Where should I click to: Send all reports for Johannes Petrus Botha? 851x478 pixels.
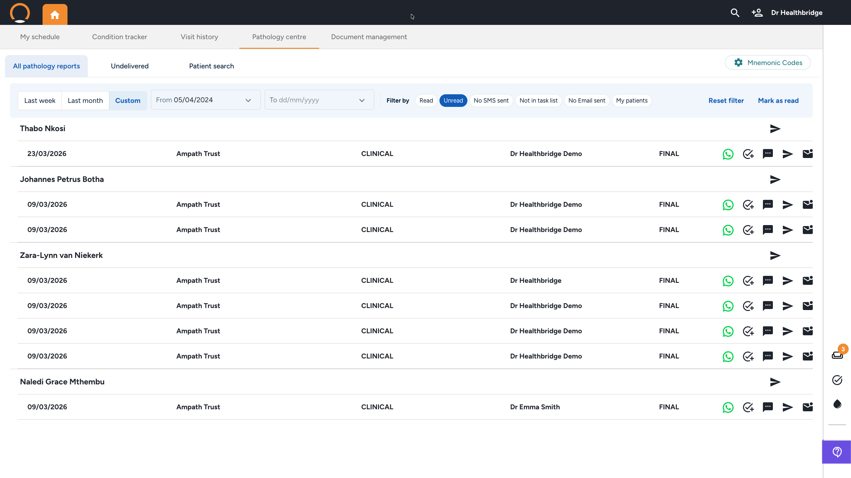point(775,180)
